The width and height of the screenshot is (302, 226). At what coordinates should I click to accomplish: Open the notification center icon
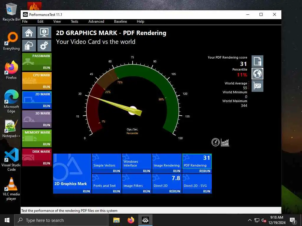tap(293, 220)
